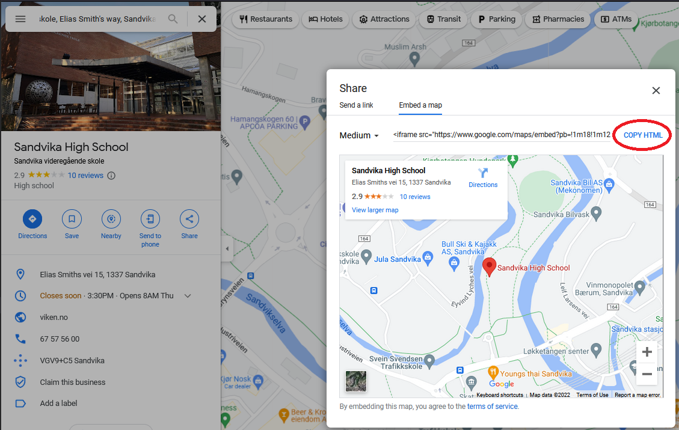Screen dimensions: 679x430
Task: Filter map by Parking
Action: tap(496, 19)
